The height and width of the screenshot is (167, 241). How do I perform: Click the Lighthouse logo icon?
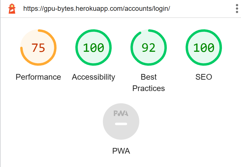[12, 9]
